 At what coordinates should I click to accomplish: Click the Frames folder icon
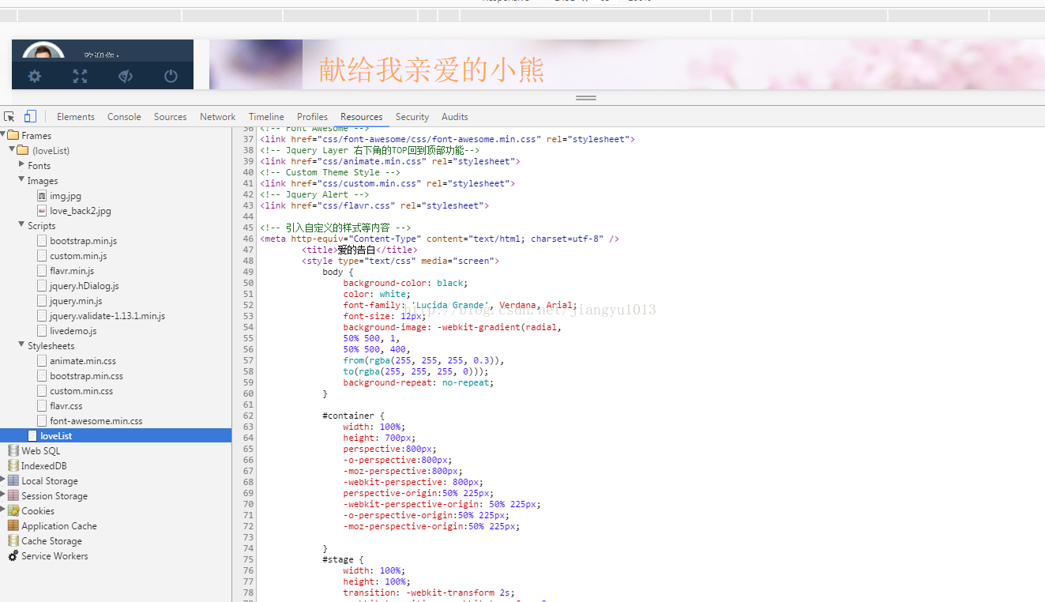[x=13, y=135]
